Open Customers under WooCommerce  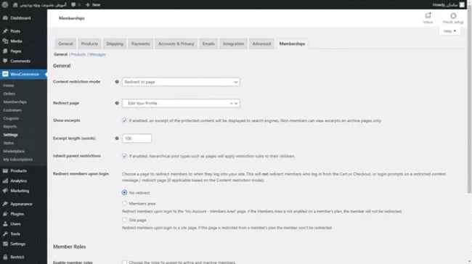[x=12, y=110]
